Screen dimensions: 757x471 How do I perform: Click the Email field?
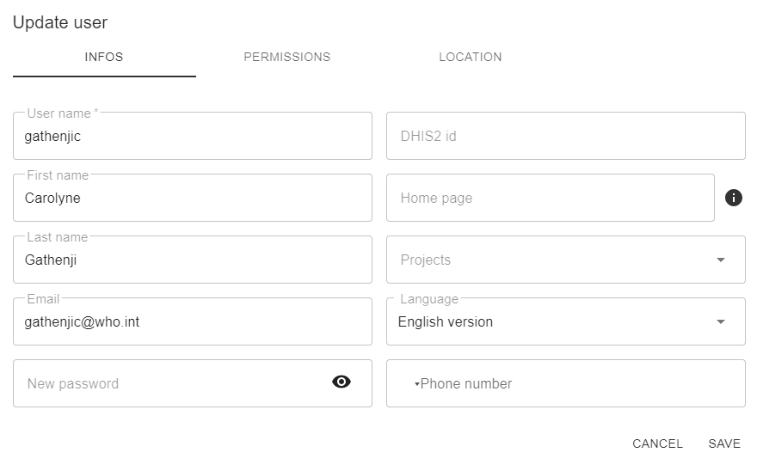click(x=192, y=321)
